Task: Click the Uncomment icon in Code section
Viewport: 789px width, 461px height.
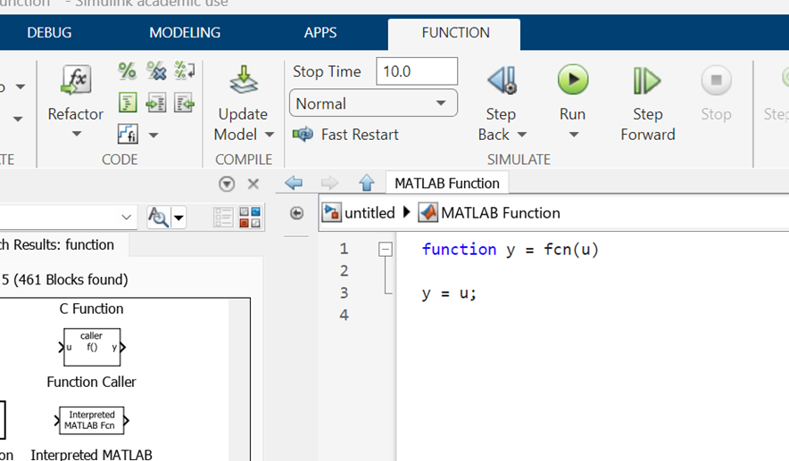Action: 156,71
